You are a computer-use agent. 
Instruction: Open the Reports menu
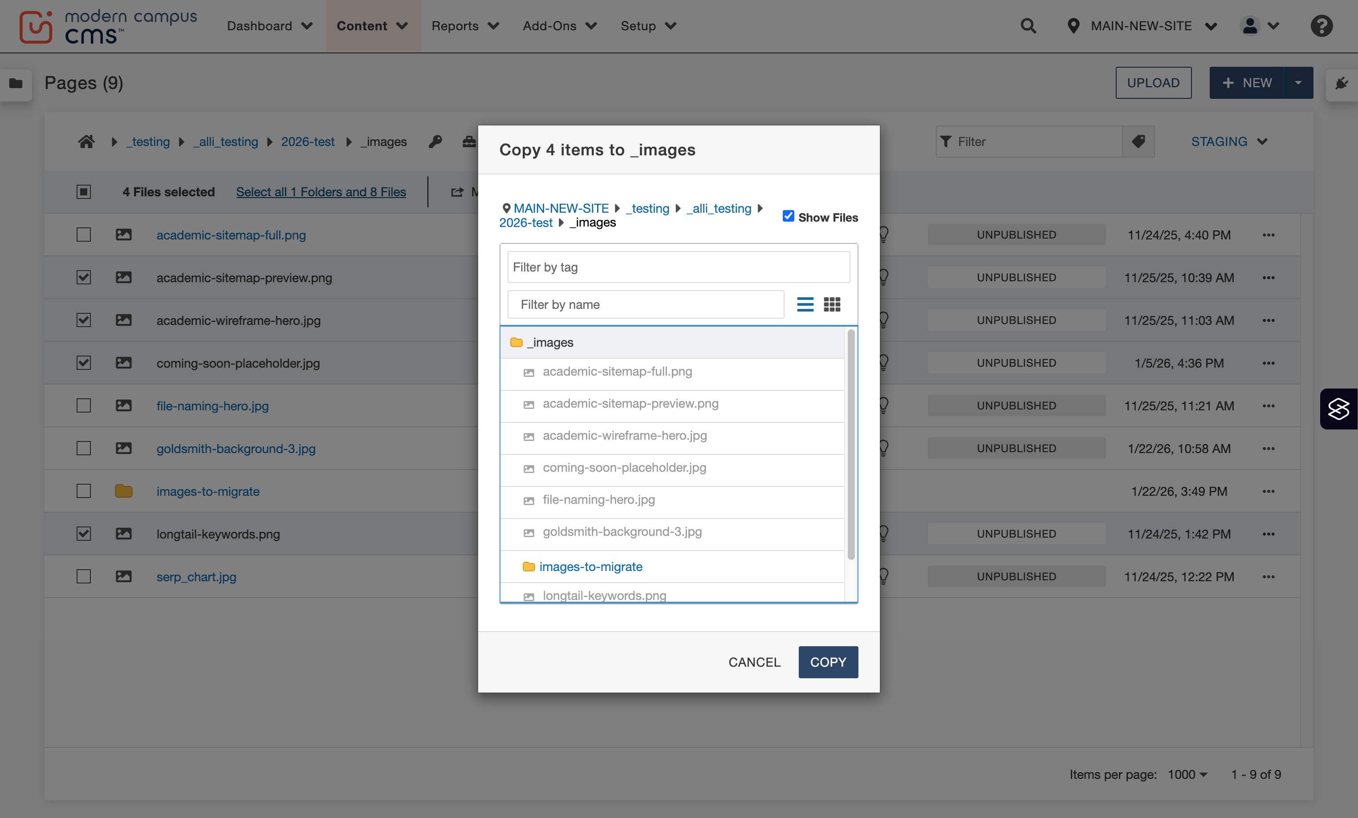tap(465, 26)
